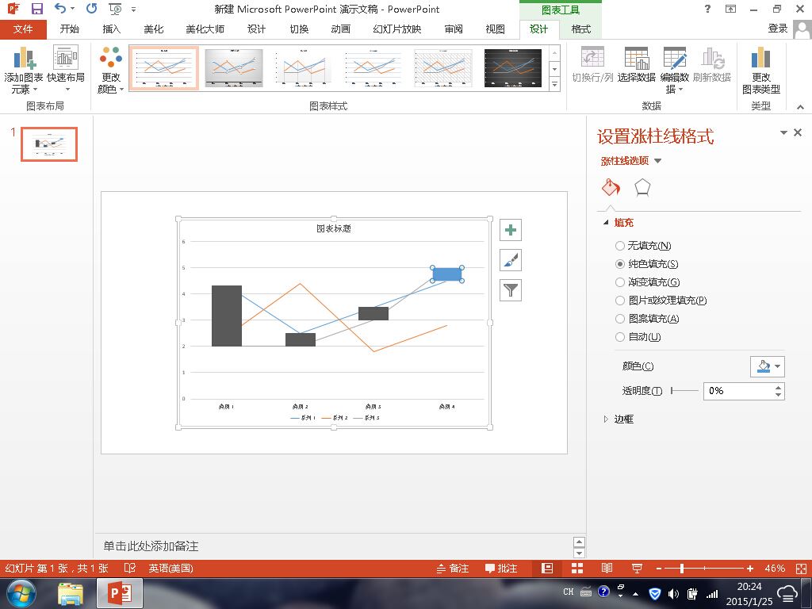Viewport: 812px width, 609px height.
Task: Click the Redo/Repeat icon
Action: [92, 8]
